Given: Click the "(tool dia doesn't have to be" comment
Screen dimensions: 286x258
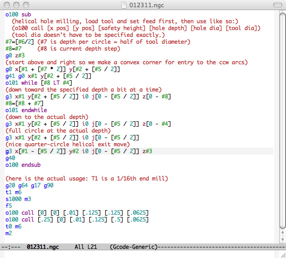Looking at the screenshot, I should coord(88,35).
